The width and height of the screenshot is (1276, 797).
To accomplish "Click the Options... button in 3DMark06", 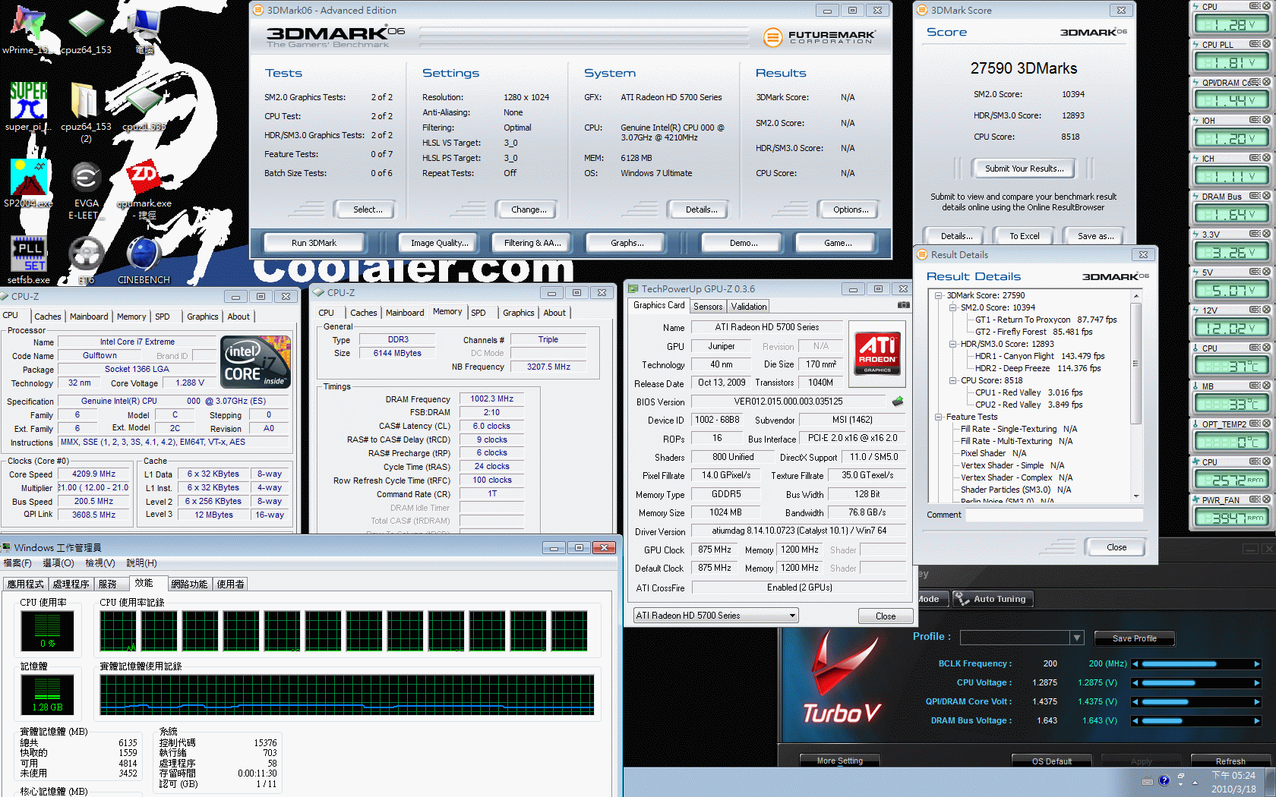I will tap(851, 209).
